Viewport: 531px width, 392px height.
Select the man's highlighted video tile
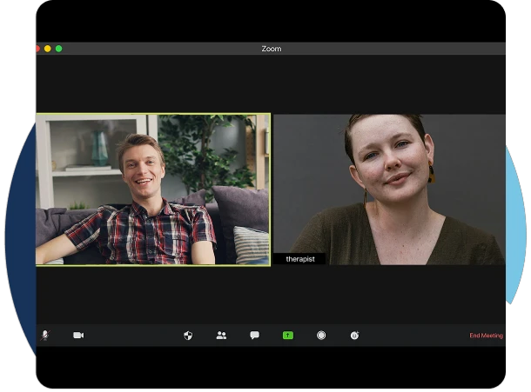point(152,189)
